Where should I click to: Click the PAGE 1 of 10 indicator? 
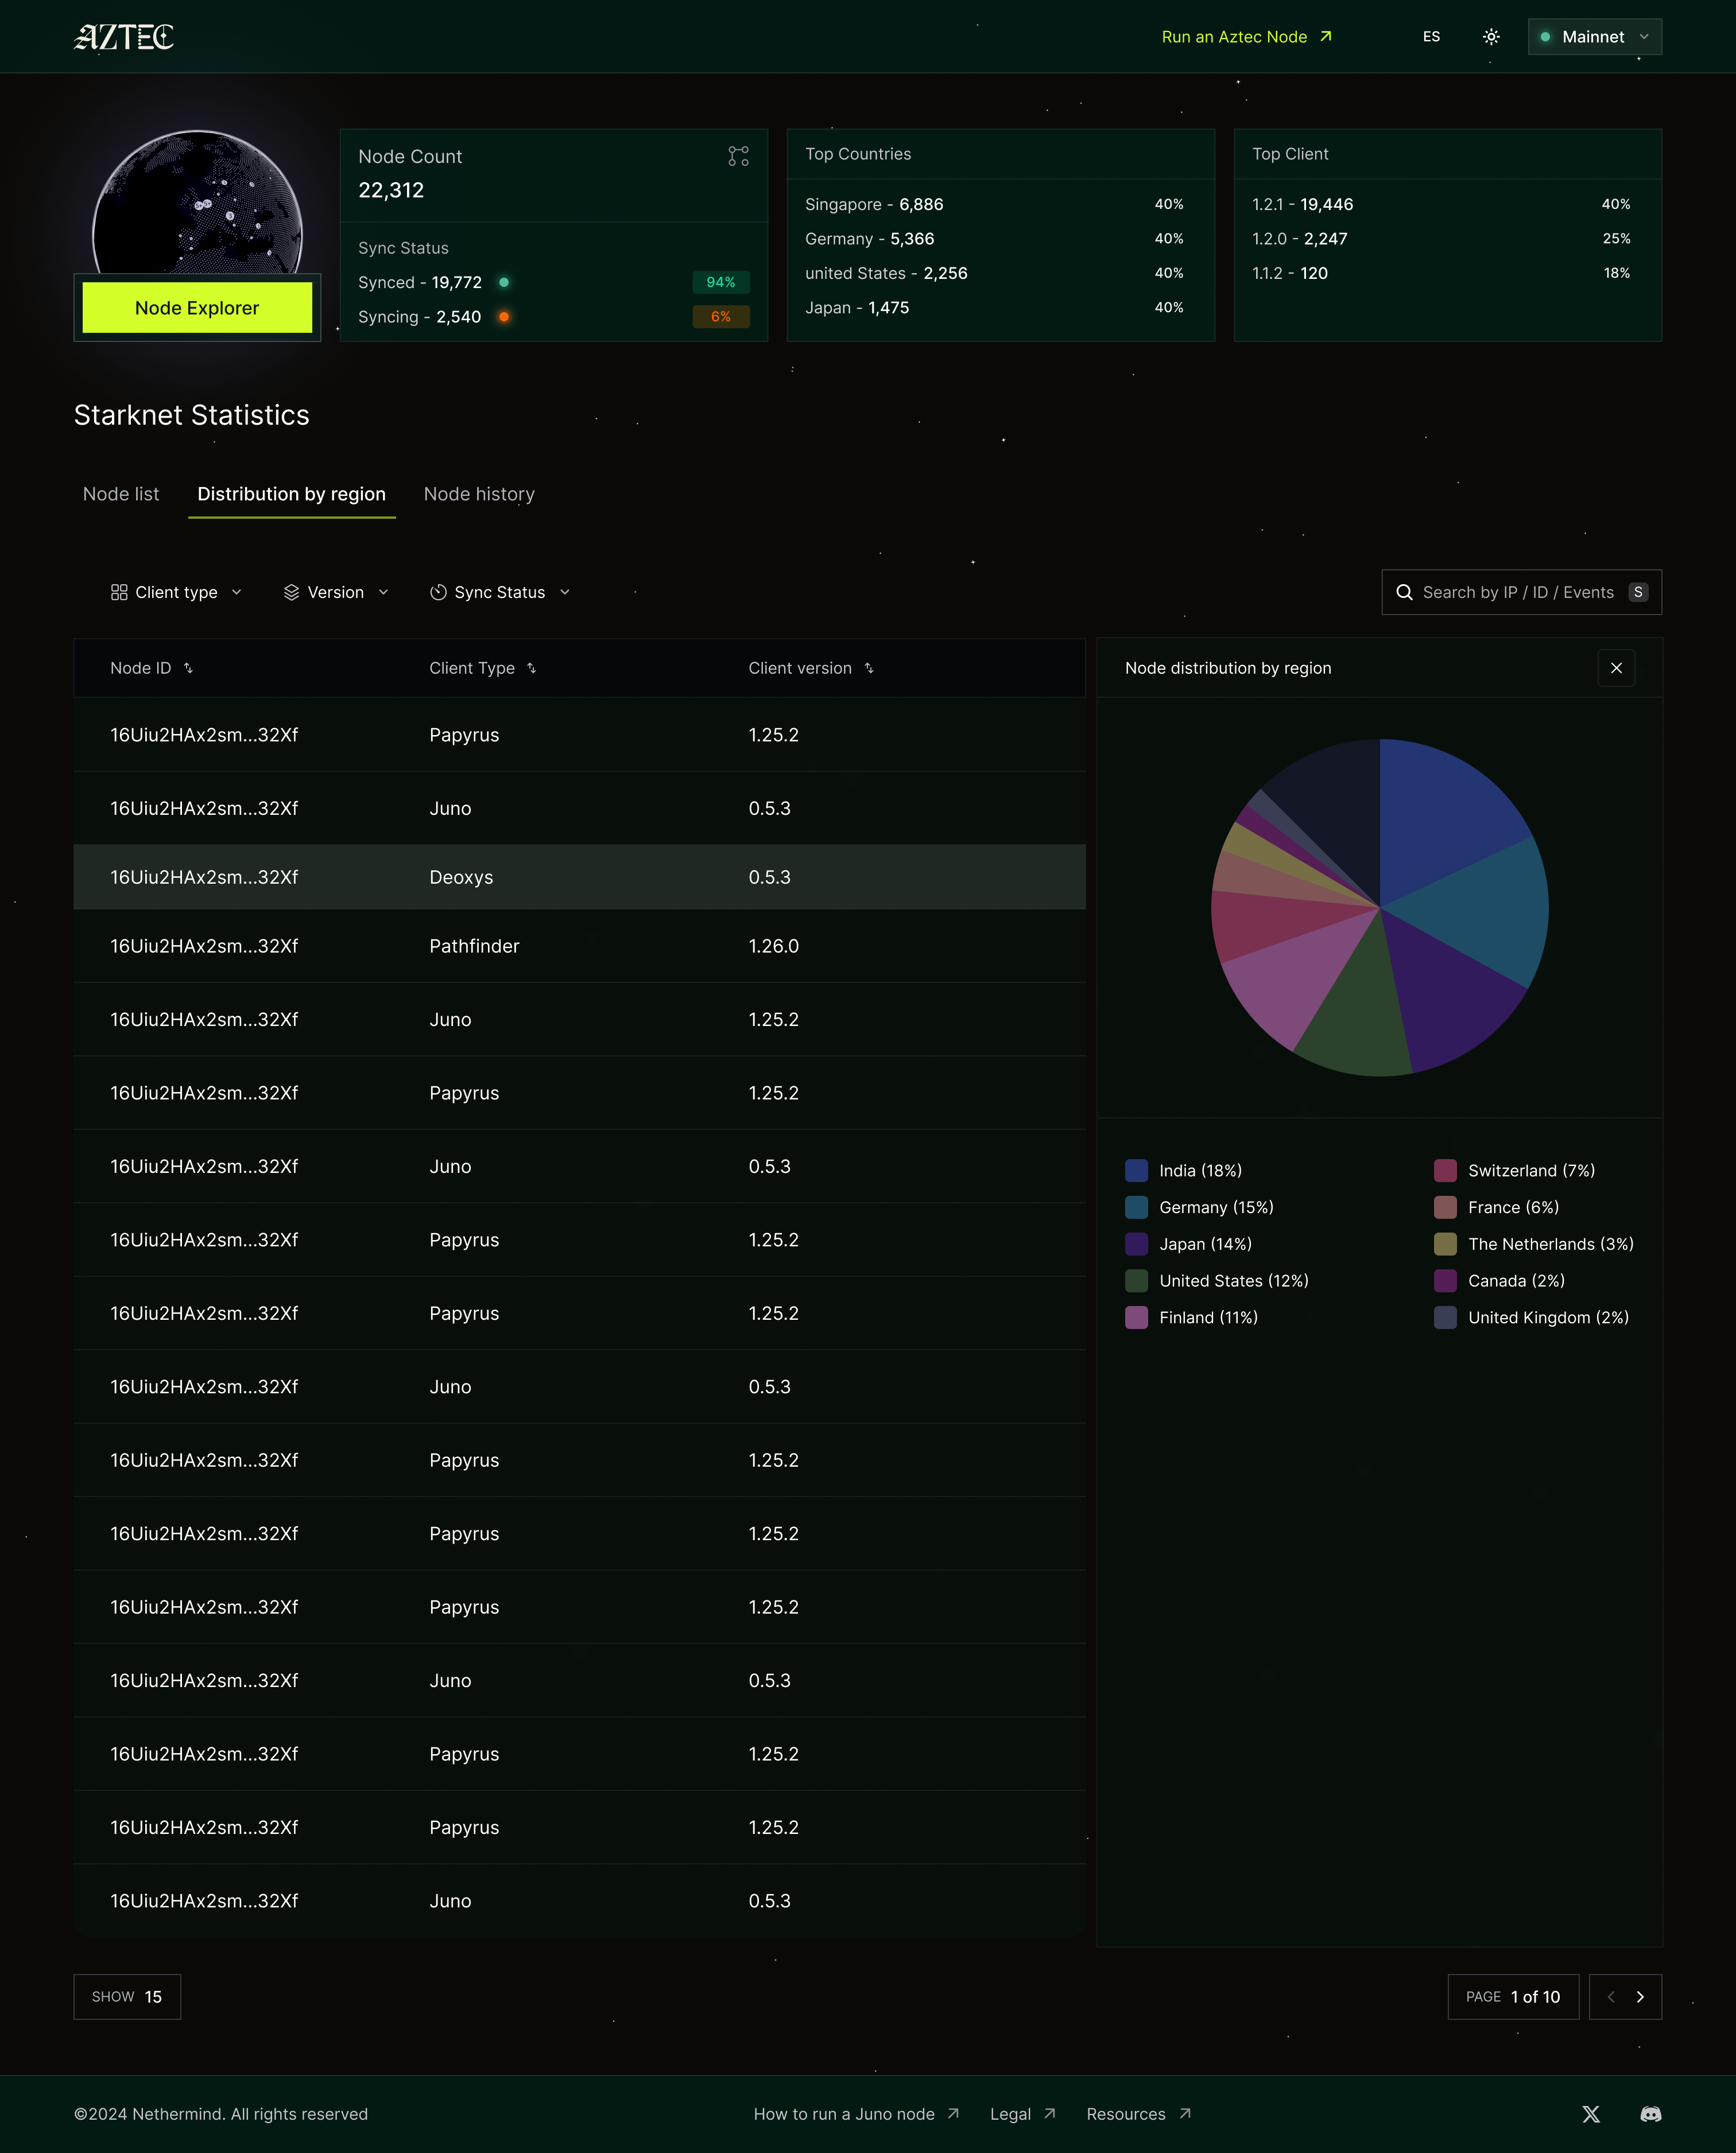(1513, 1997)
